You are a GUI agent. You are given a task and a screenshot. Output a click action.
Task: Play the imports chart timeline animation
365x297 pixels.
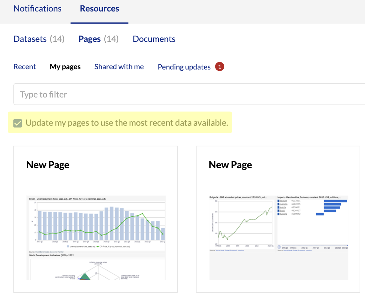[279, 247]
